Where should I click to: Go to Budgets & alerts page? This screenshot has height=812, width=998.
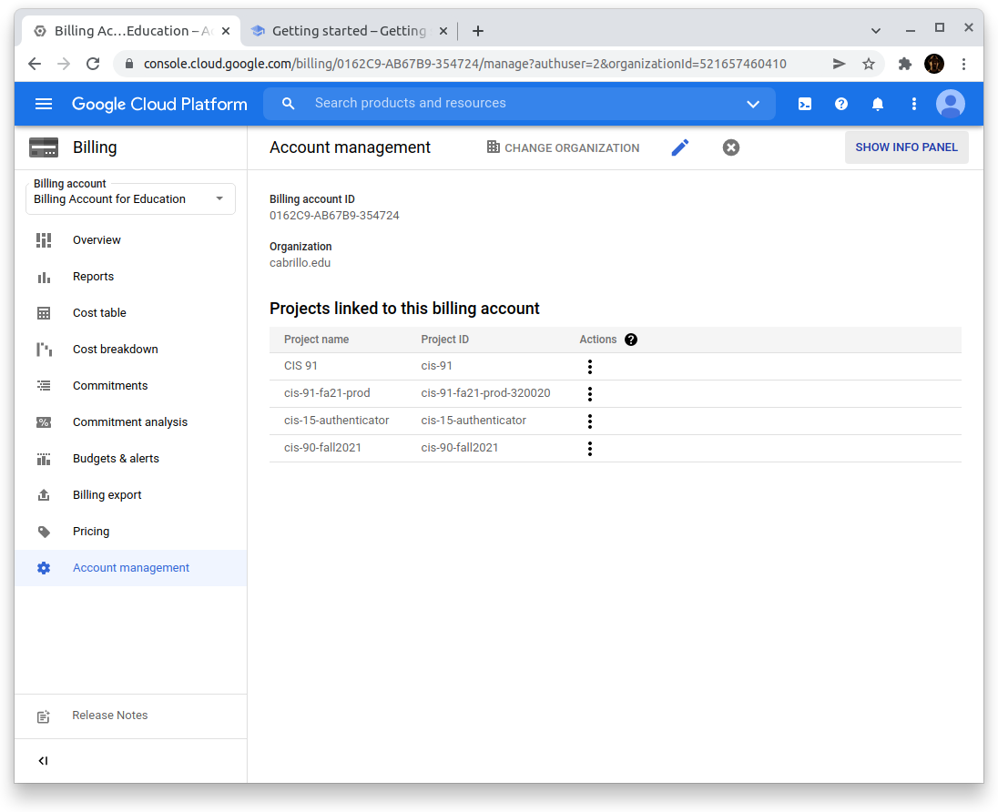tap(116, 459)
